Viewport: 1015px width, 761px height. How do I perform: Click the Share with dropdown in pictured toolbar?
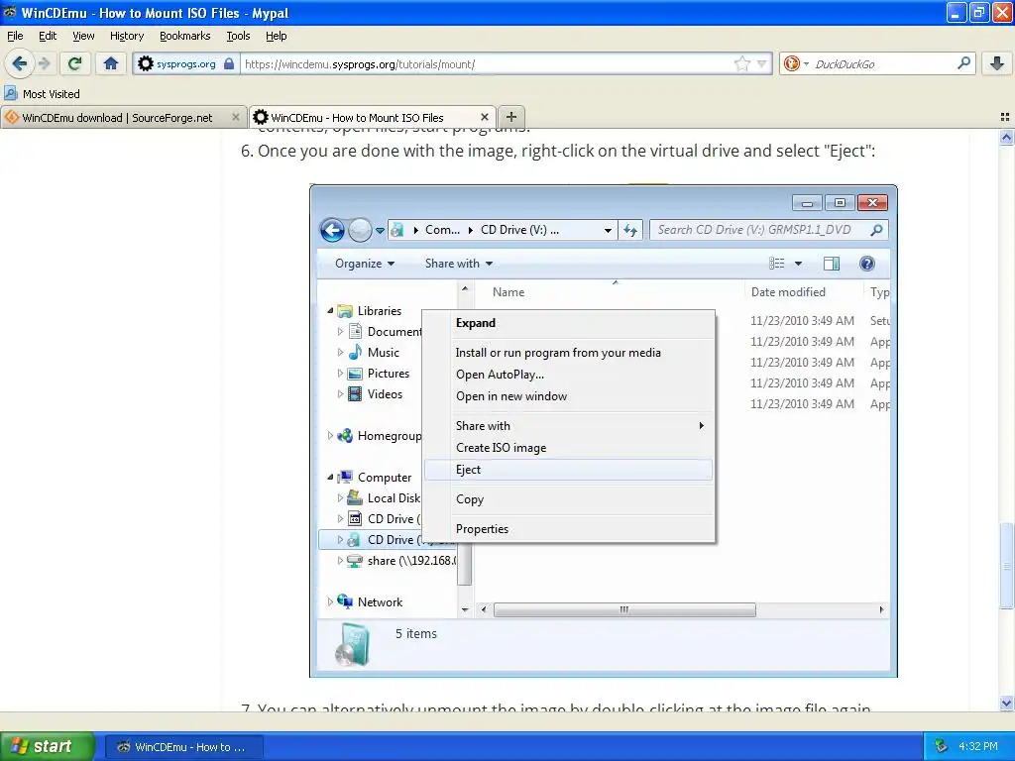coord(459,264)
